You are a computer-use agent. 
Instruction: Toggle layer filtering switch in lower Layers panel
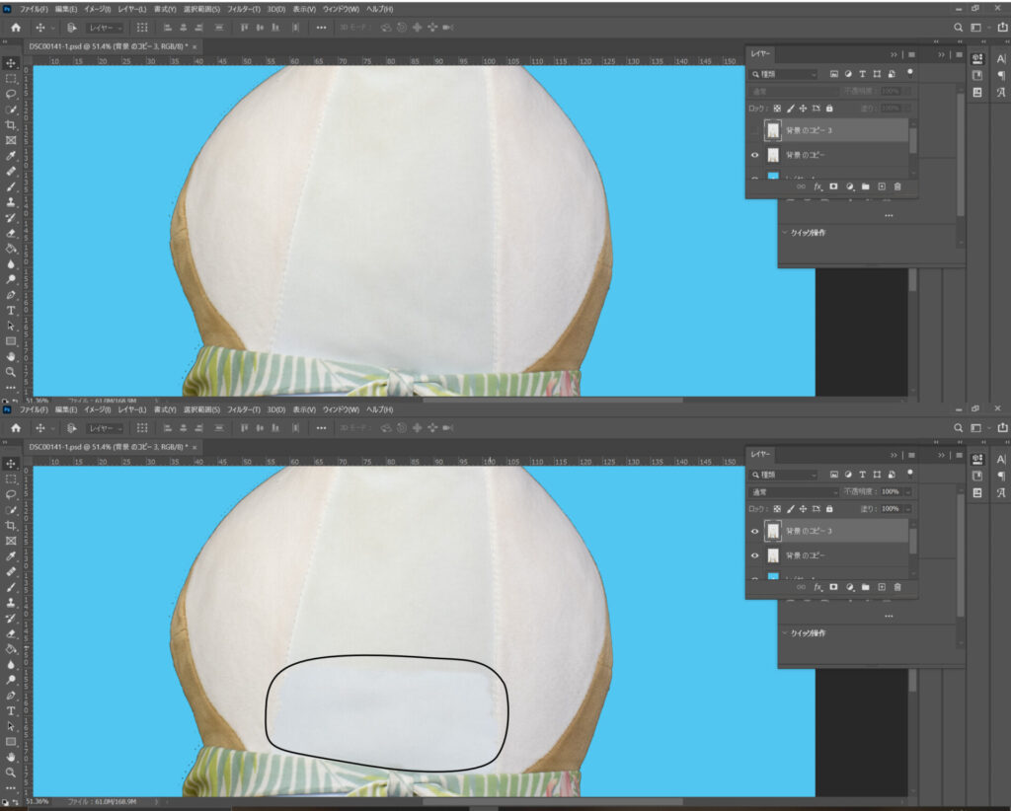909,473
